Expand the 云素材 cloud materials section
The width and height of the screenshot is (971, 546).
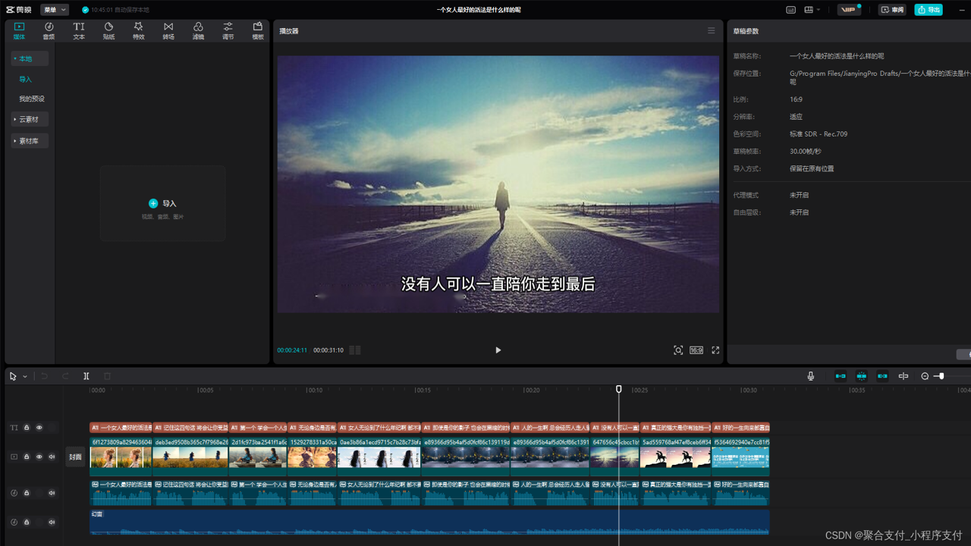coord(30,119)
